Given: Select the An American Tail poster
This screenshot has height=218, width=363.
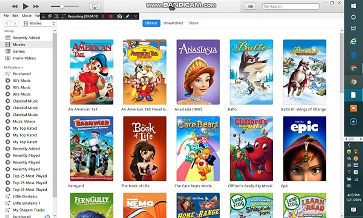Looking at the screenshot, I should 92,72.
